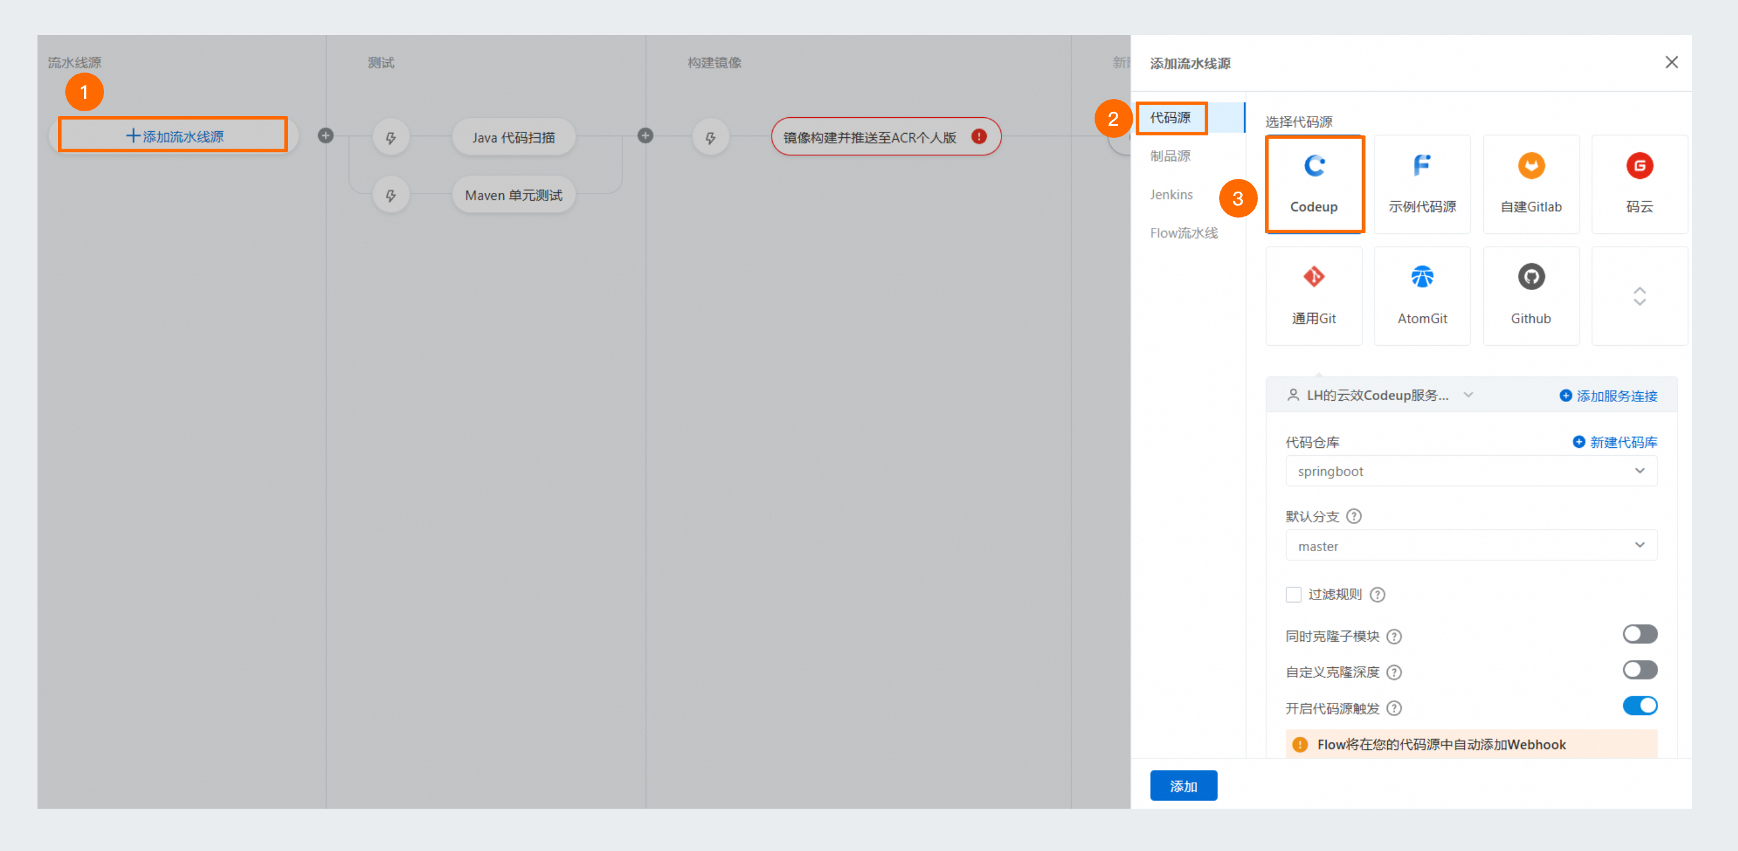Open the 默认分支 master dropdown
Viewport: 1738px width, 851px height.
coord(1471,546)
